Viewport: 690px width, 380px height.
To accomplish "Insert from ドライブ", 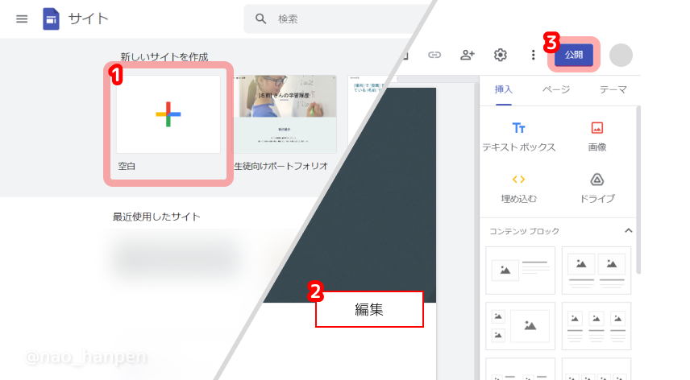I will (x=597, y=188).
